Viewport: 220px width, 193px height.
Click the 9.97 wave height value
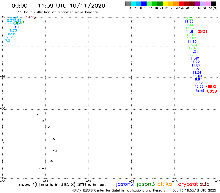(198, 79)
